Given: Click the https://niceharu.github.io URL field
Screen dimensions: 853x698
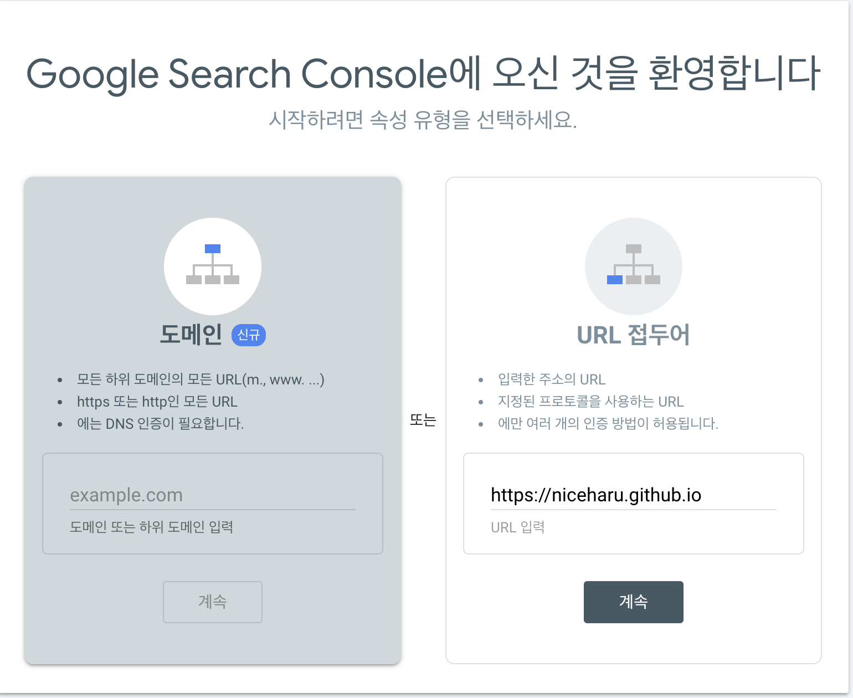Looking at the screenshot, I should tap(633, 495).
